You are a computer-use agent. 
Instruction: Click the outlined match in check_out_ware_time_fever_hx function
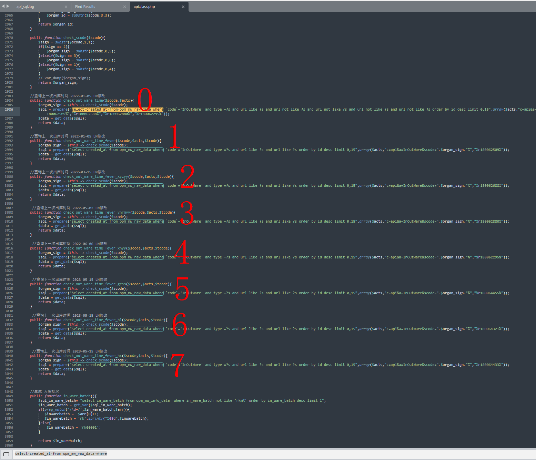tap(118, 365)
